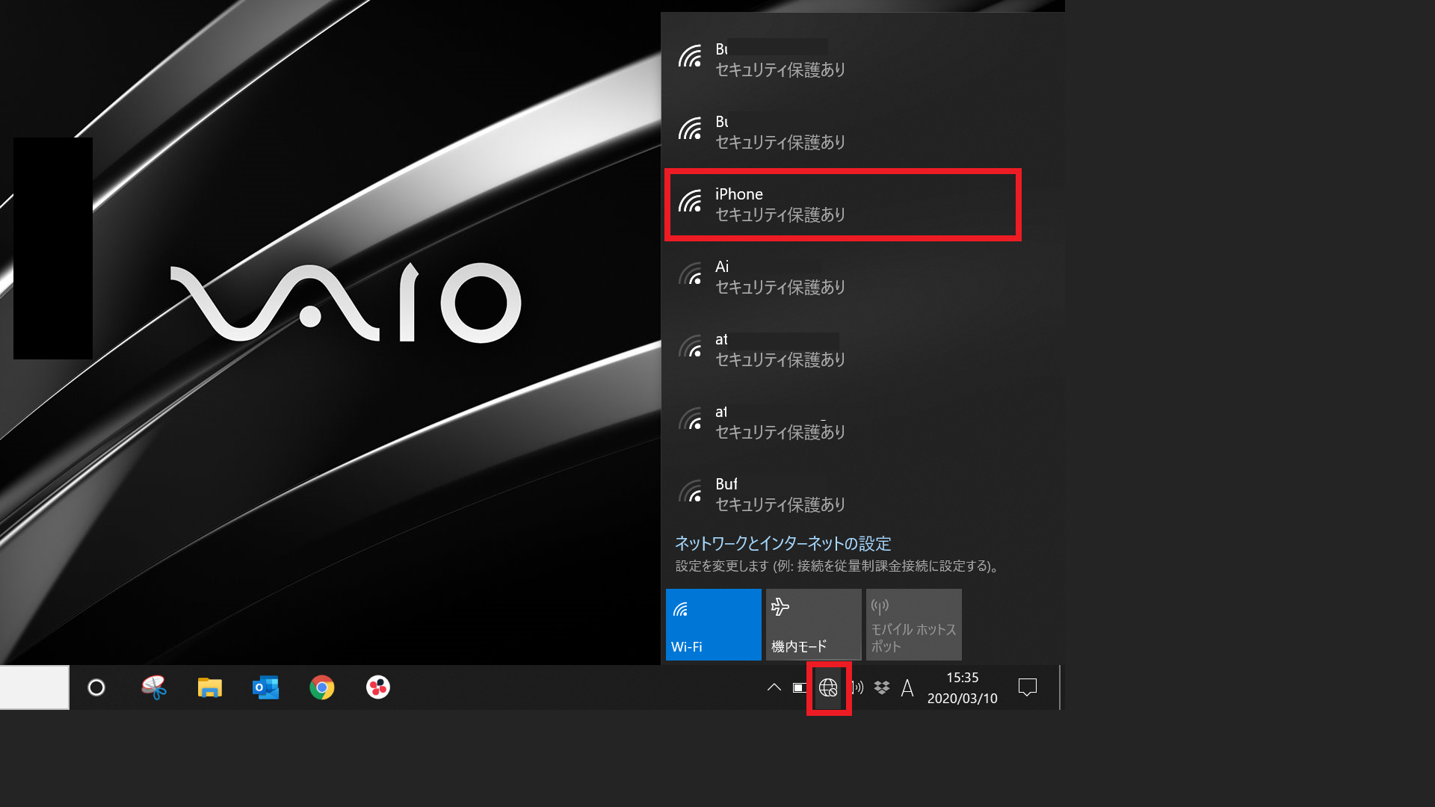
Task: Launch Google Chrome from the taskbar
Action: pyautogui.click(x=322, y=687)
